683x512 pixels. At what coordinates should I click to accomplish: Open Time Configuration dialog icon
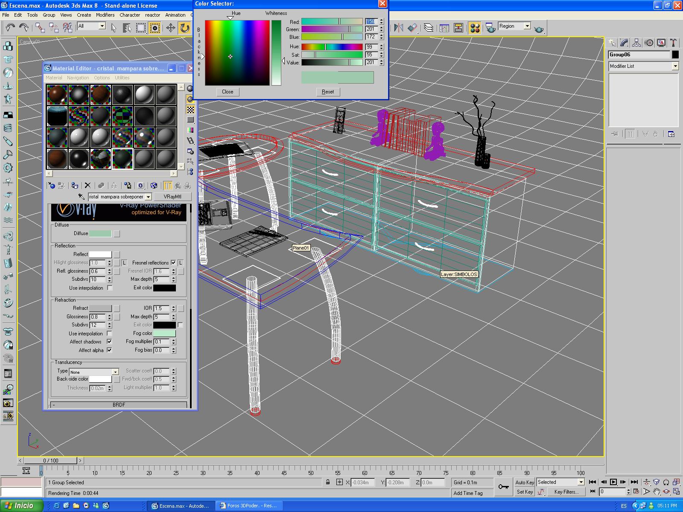pyautogui.click(x=636, y=492)
